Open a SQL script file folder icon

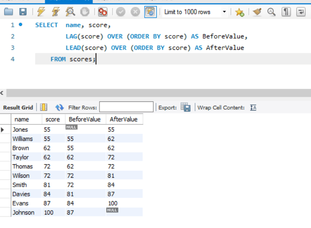(x=9, y=12)
